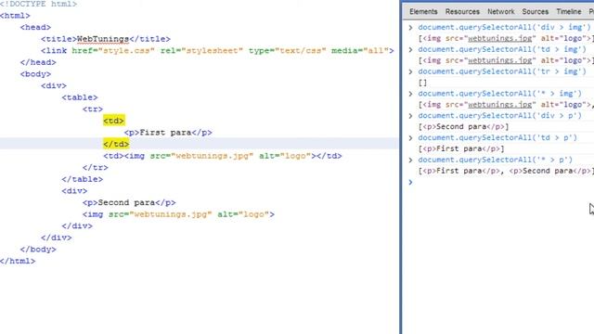Click the 'tr > img' query chevron
This screenshot has width=594, height=334.
[410, 71]
